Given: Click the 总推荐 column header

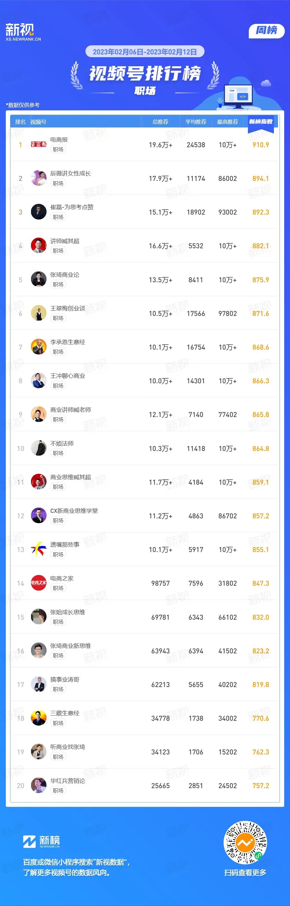Looking at the screenshot, I should tap(160, 122).
